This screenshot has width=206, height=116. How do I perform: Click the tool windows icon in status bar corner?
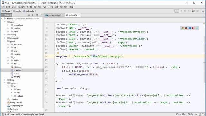click(x=3, y=114)
